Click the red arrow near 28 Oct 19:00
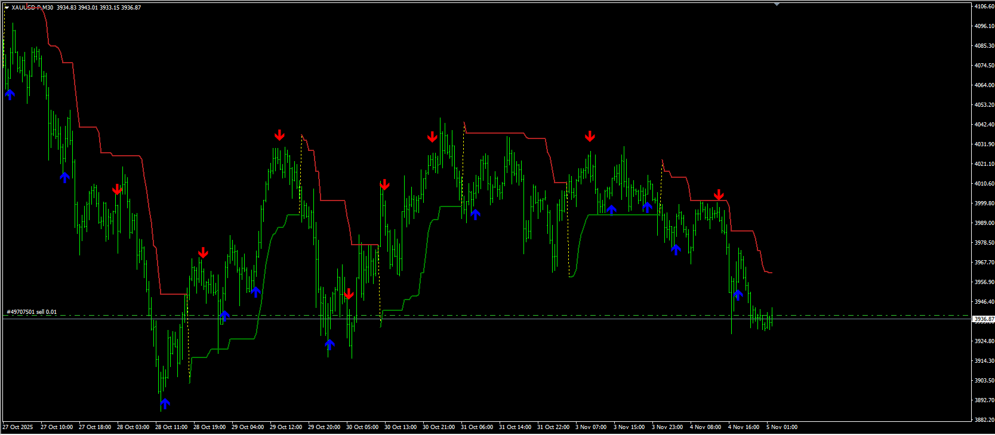Image resolution: width=995 pixels, height=435 pixels. [203, 252]
